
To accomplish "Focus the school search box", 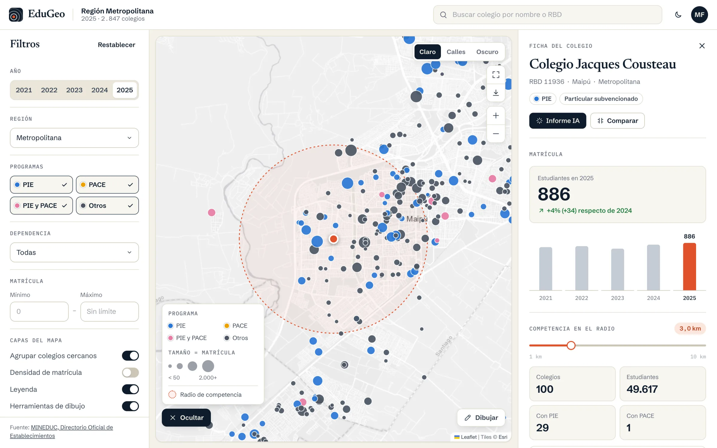I will (547, 15).
